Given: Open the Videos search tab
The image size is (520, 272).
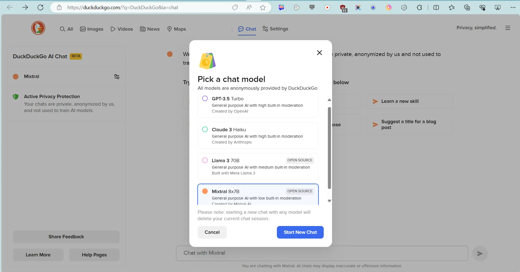Looking at the screenshot, I should (122, 29).
